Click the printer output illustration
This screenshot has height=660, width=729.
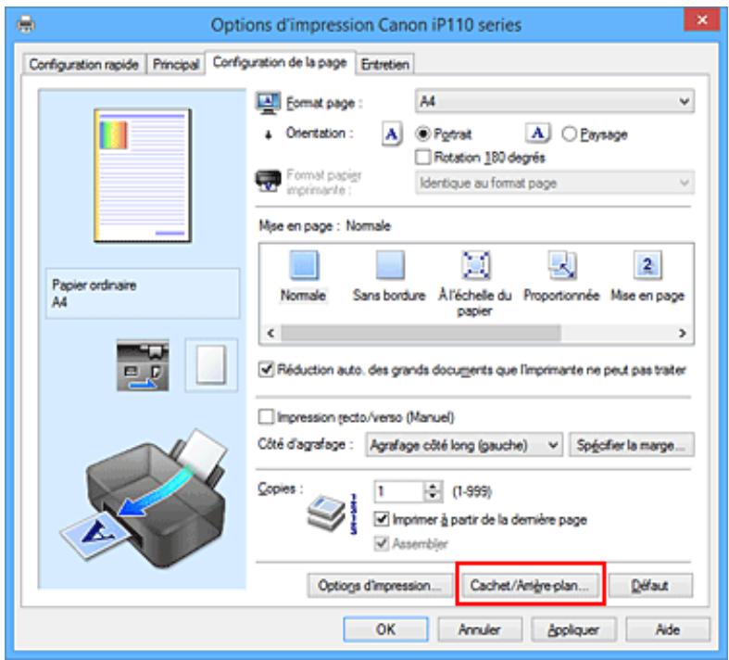(x=145, y=498)
